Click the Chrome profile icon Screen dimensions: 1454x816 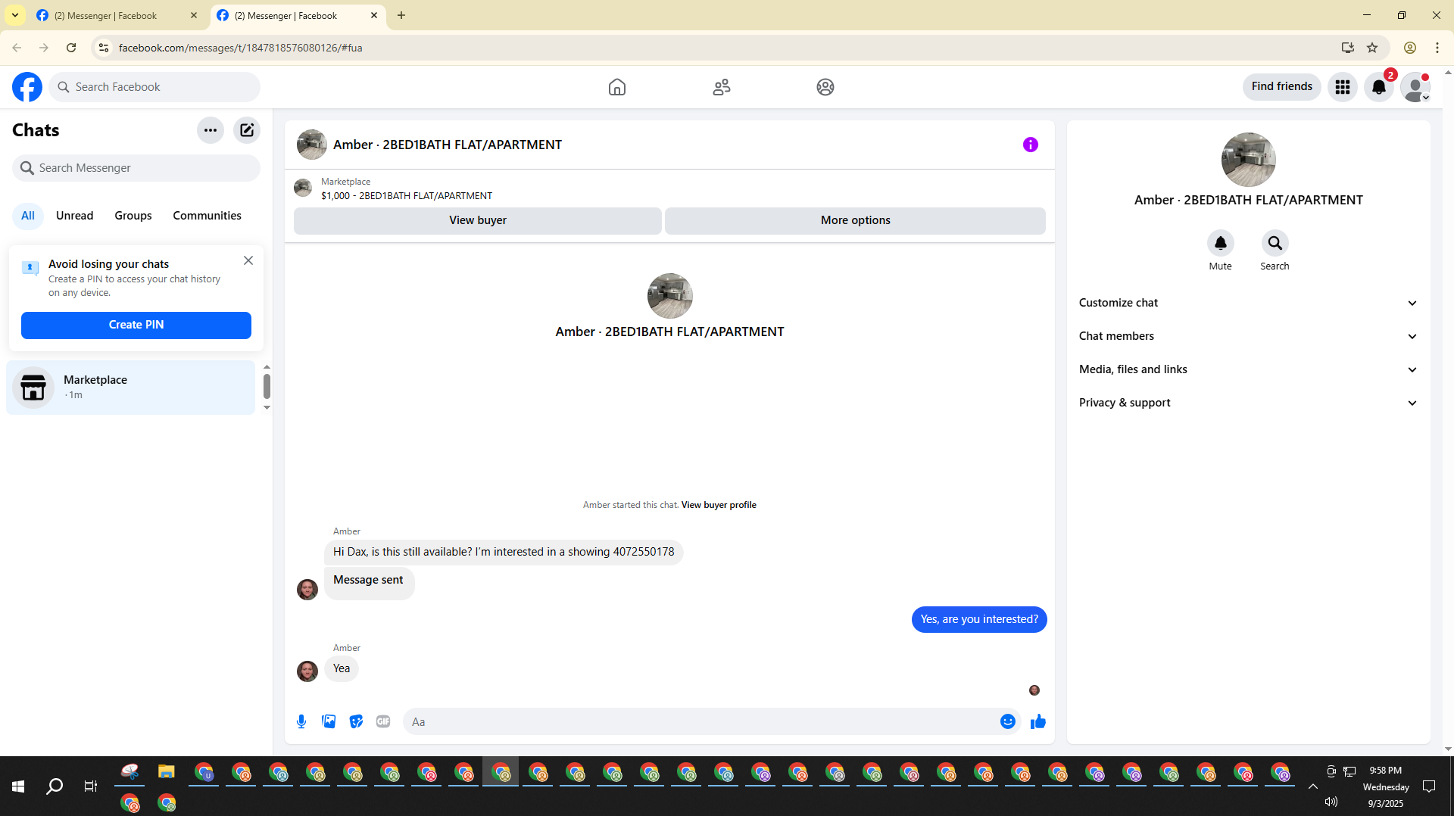(x=1410, y=48)
